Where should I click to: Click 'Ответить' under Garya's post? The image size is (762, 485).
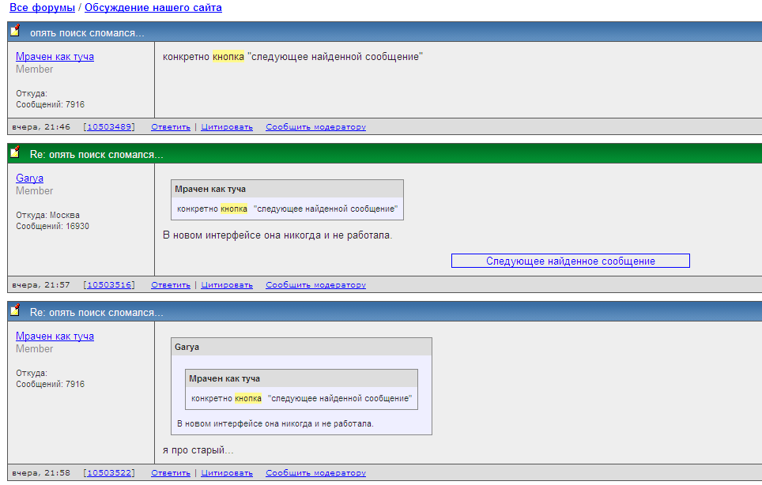[x=171, y=285]
